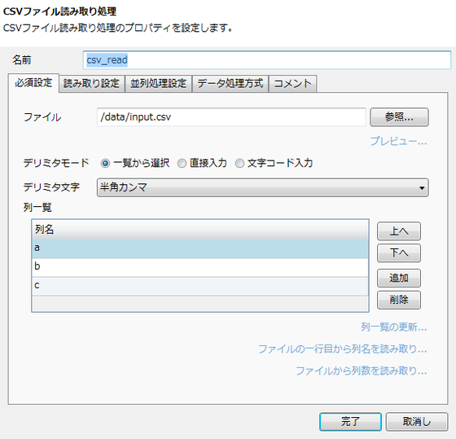
Task: Move column down with 下へ
Action: pos(399,252)
